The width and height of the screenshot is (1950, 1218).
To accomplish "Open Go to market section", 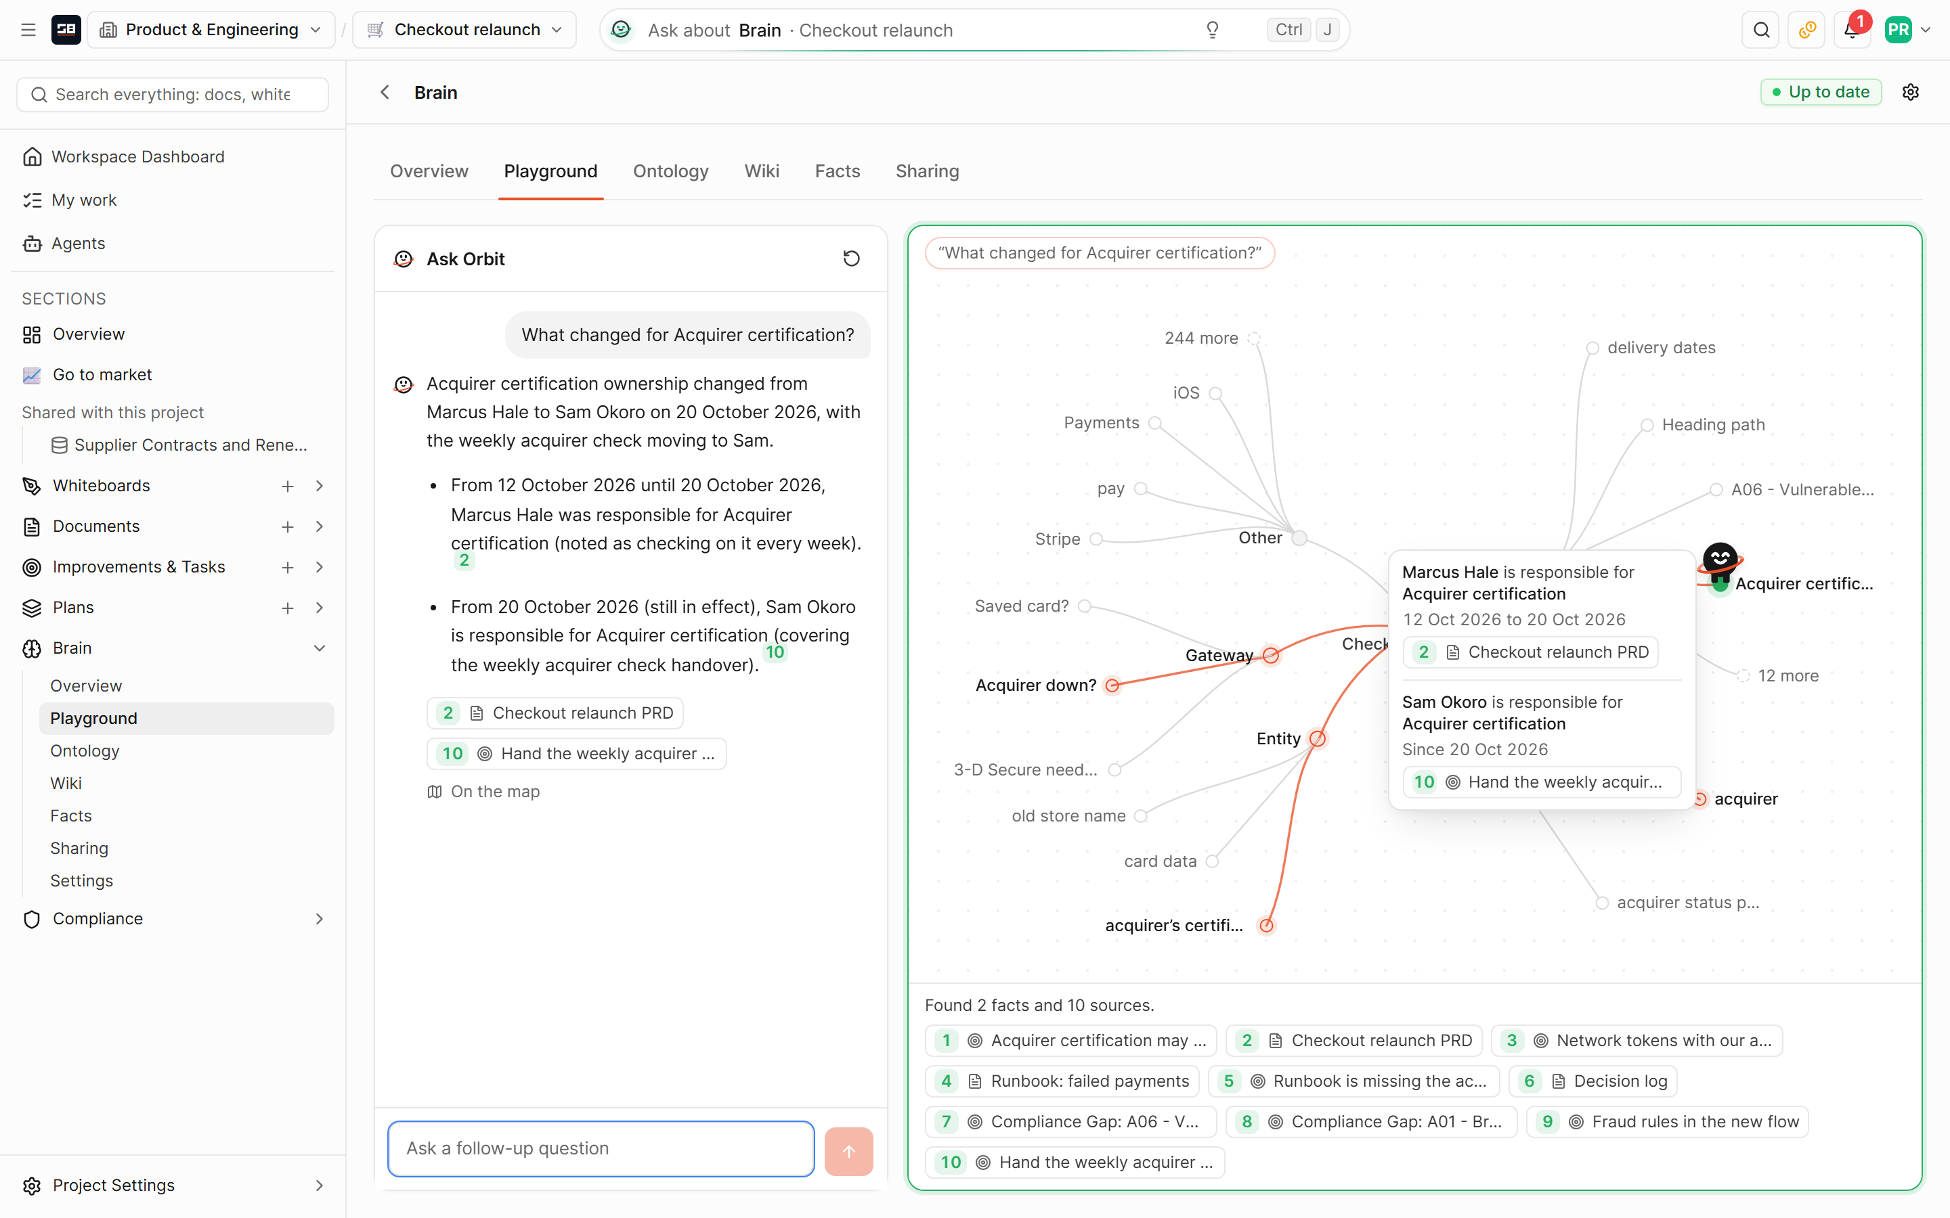I will click(102, 375).
